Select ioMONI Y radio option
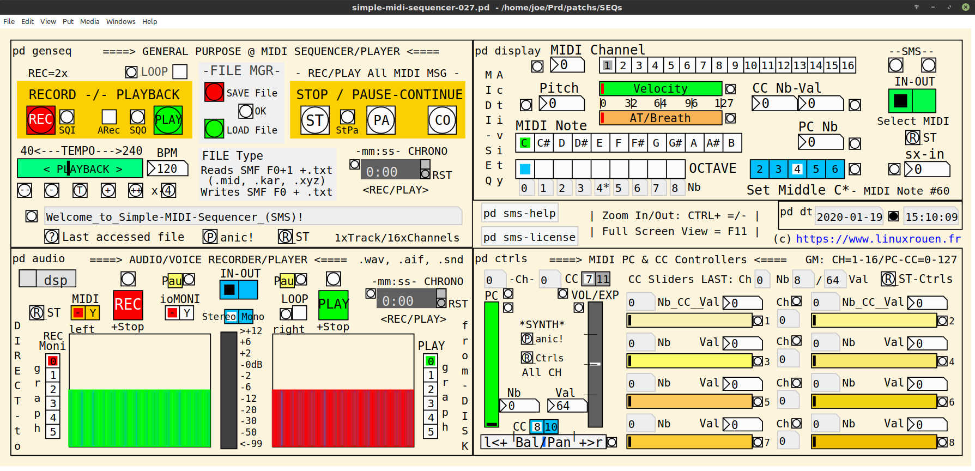The height and width of the screenshot is (471, 975). click(186, 313)
